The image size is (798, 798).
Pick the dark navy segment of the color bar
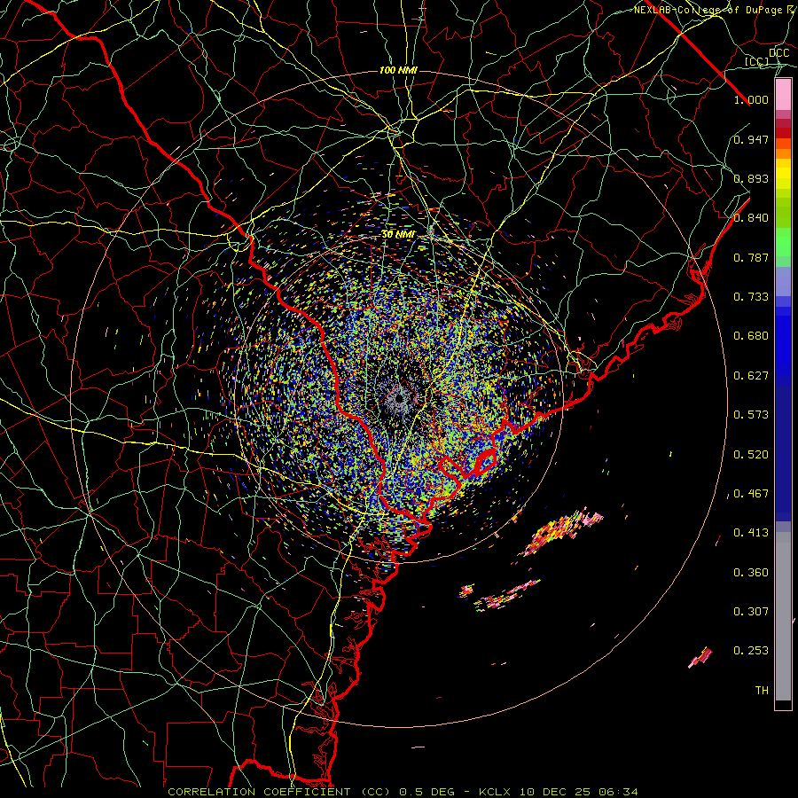pos(783,453)
